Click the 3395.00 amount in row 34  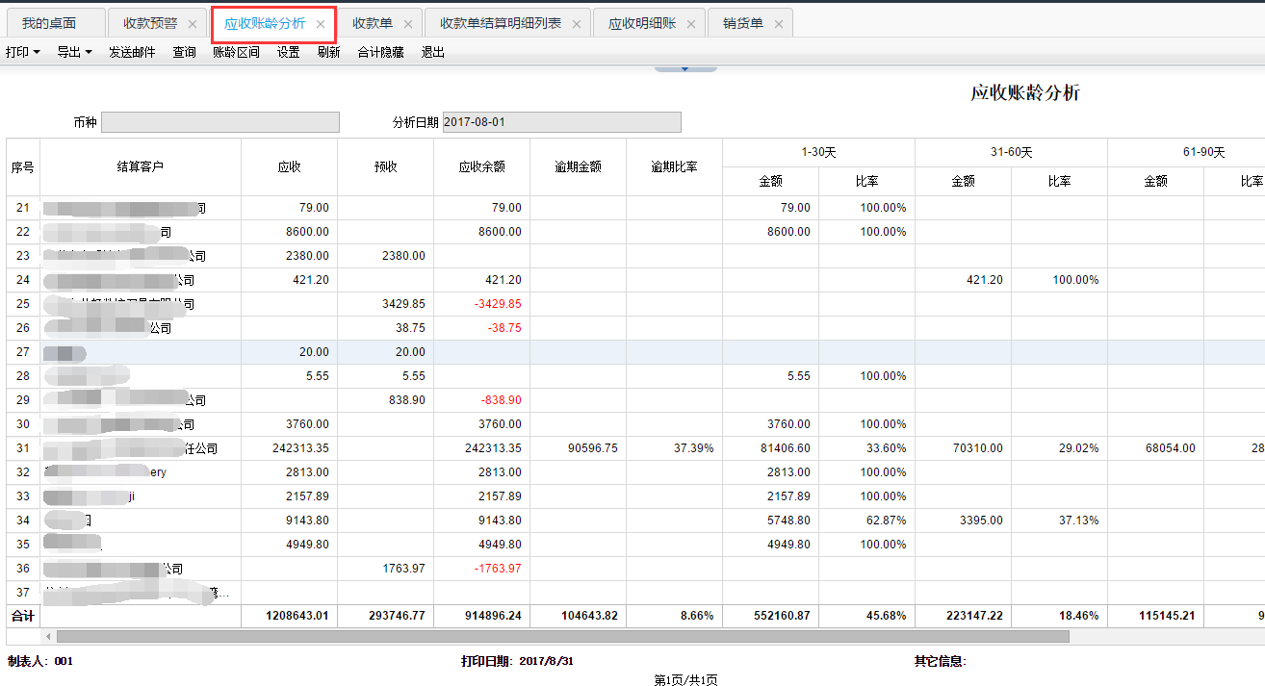pyautogui.click(x=964, y=521)
